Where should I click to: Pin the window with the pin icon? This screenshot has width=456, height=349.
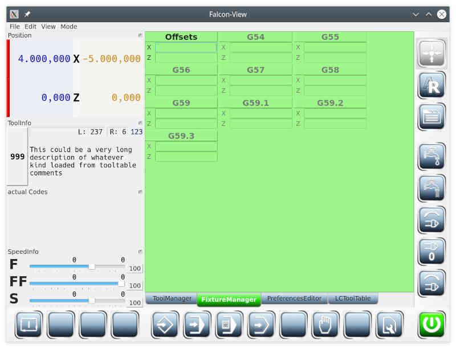coord(27,14)
